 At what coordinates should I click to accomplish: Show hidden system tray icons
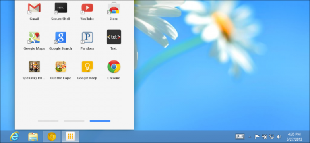coord(250,137)
